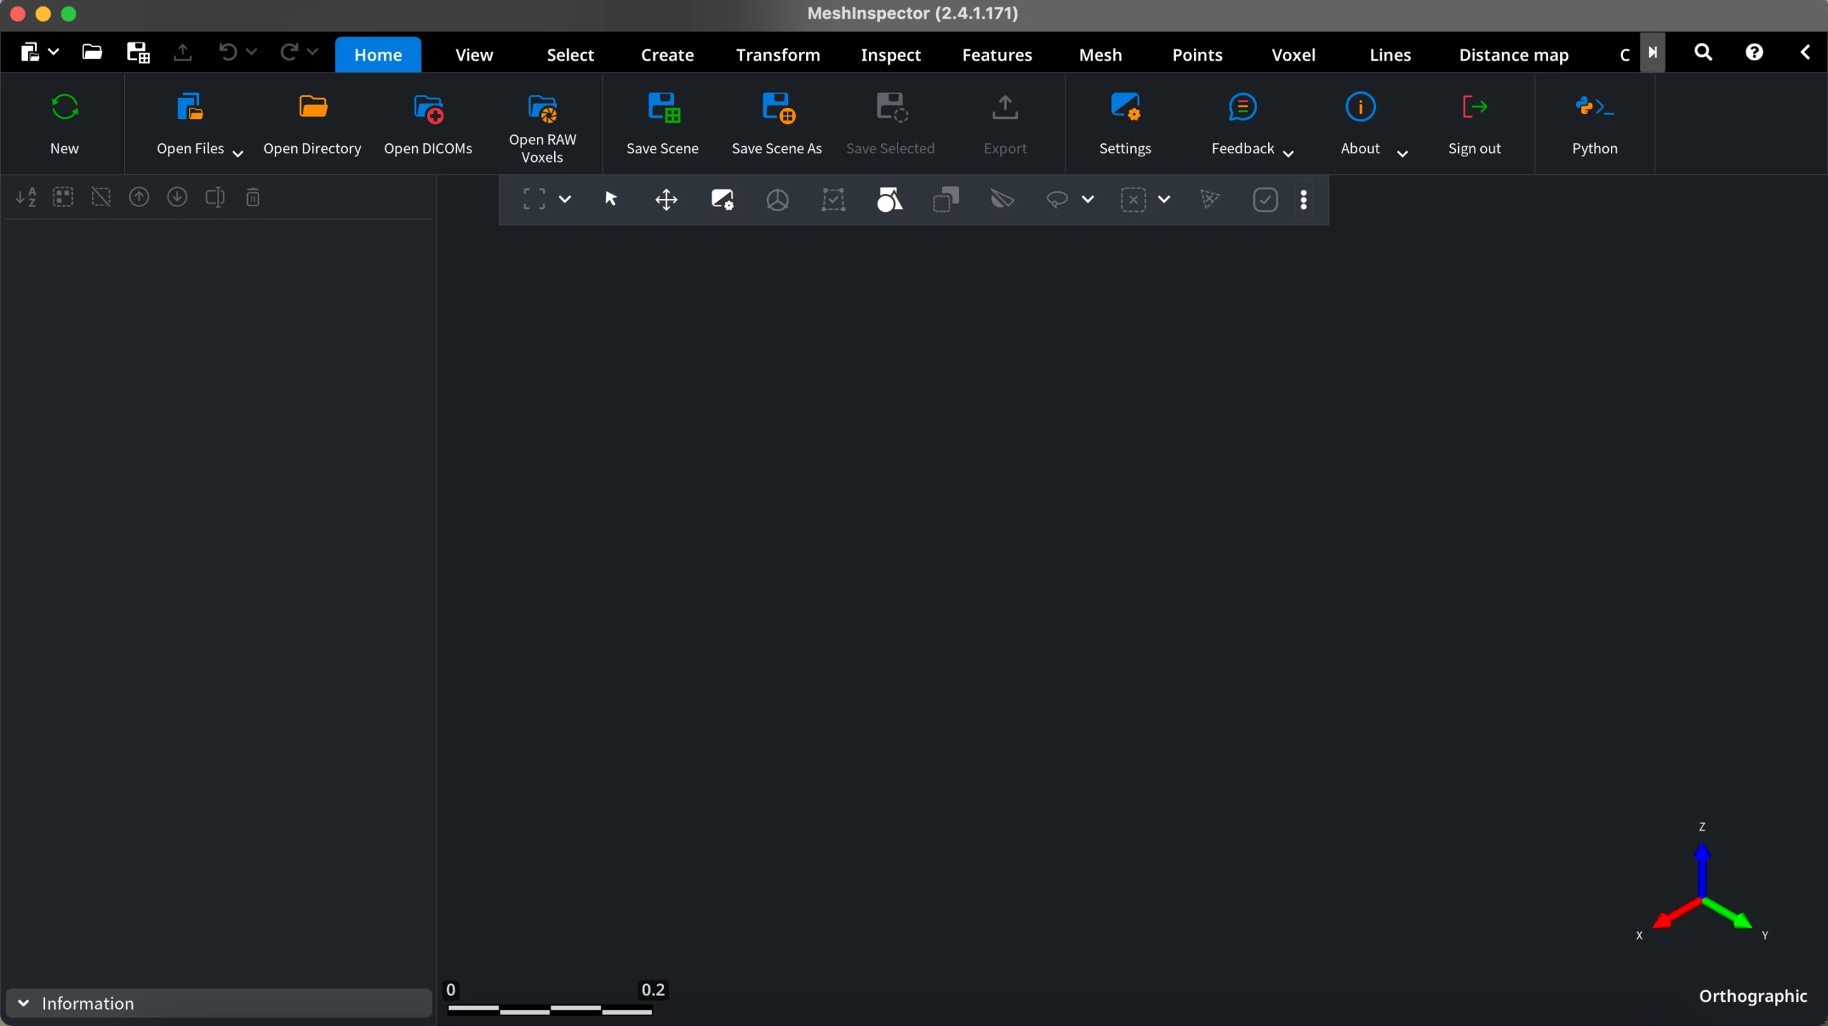Expand the Feedback dropdown arrow
This screenshot has width=1828, height=1026.
1289,153
